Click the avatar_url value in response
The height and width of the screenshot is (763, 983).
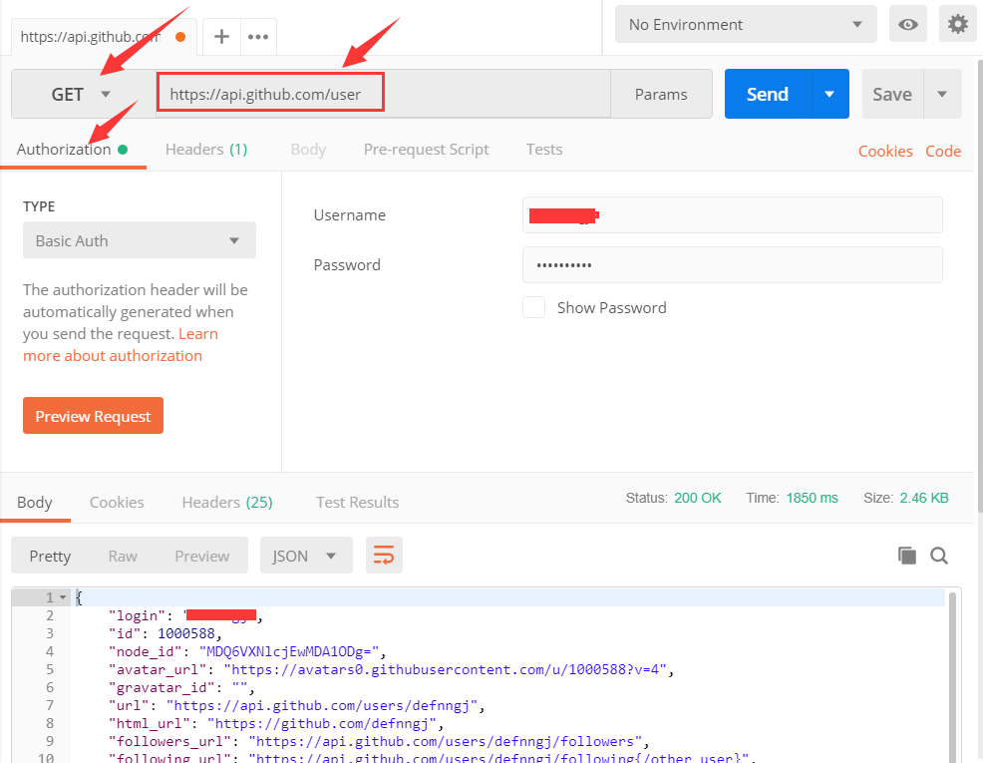[445, 669]
